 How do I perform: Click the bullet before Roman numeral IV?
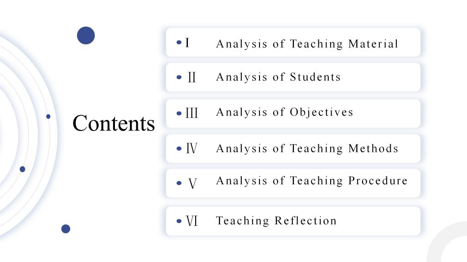point(179,149)
